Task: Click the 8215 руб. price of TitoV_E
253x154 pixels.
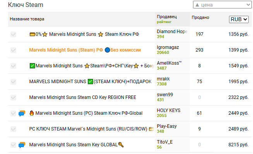Action: pos(238,145)
